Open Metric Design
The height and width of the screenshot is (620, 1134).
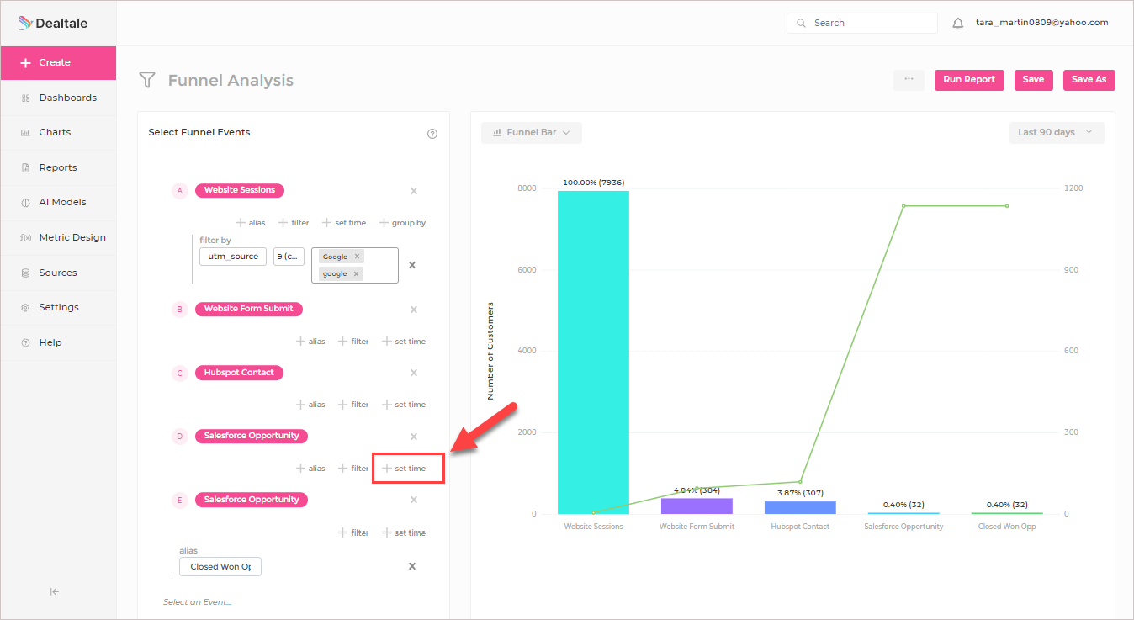[x=58, y=237]
